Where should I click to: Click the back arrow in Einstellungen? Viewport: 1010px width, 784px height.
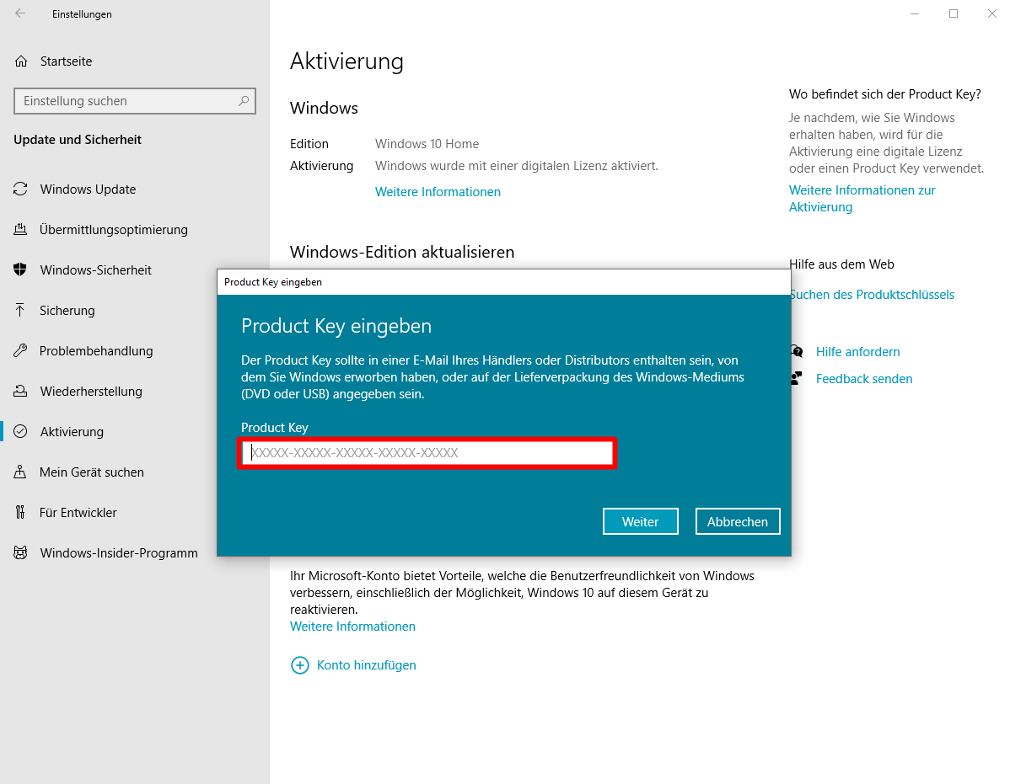coord(20,13)
